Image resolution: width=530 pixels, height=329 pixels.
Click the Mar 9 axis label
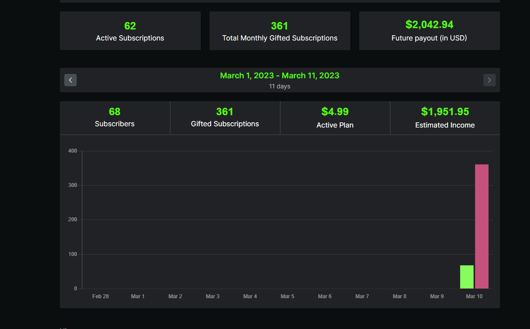[437, 296]
